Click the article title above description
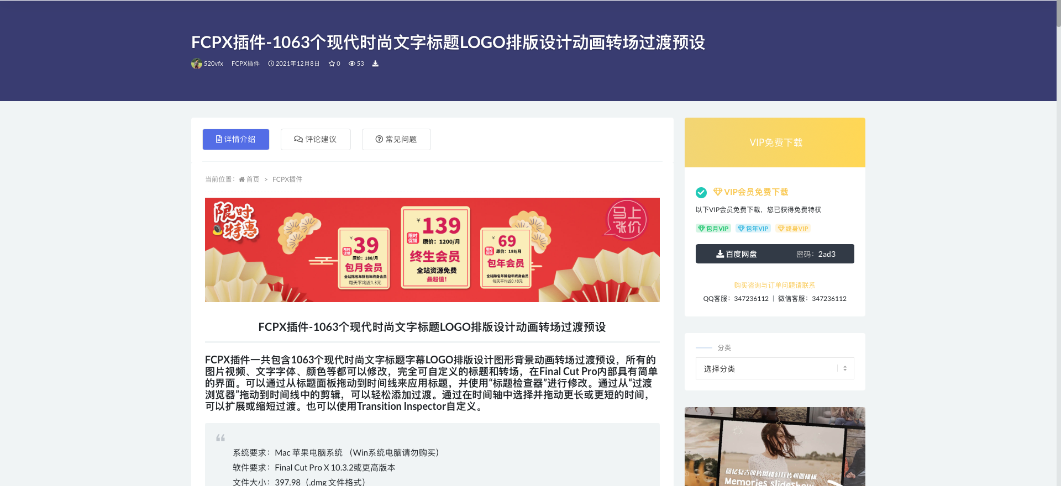1061x486 pixels. coord(432,327)
